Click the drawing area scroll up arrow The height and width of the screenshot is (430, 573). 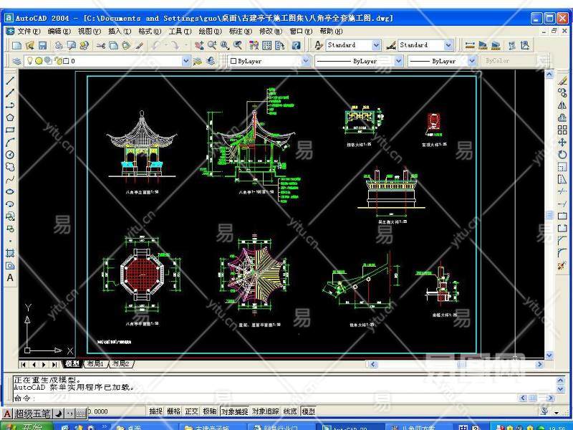[549, 75]
